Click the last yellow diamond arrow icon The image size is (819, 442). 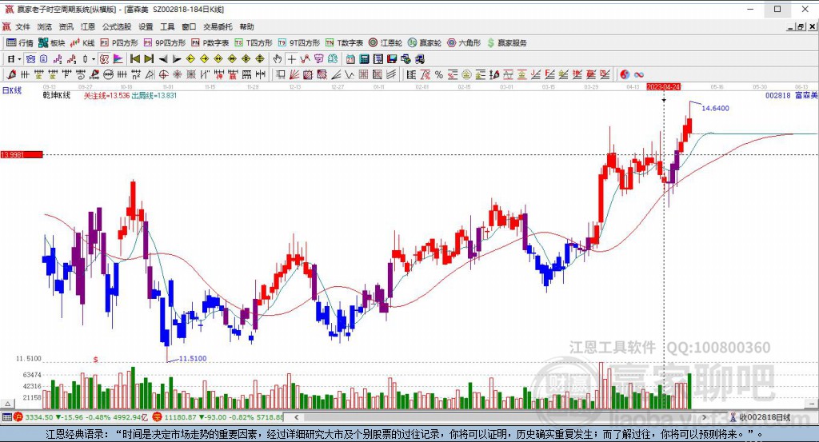point(260,59)
